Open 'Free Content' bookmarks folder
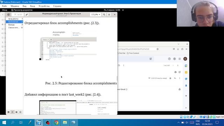This screenshot has height=126, width=224. coord(133,53)
